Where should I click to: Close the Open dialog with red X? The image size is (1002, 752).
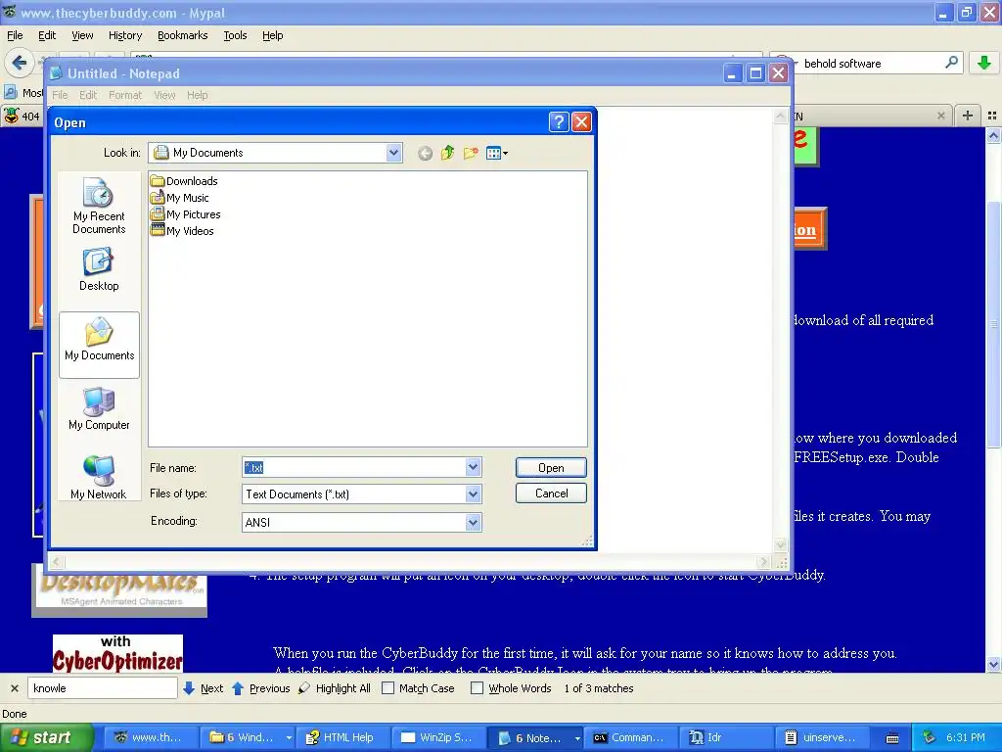pyautogui.click(x=581, y=122)
